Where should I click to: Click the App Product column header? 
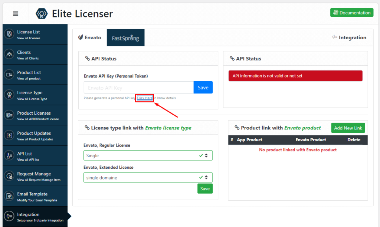click(x=249, y=140)
